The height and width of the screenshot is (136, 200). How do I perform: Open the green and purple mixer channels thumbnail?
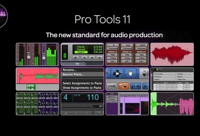(37, 104)
